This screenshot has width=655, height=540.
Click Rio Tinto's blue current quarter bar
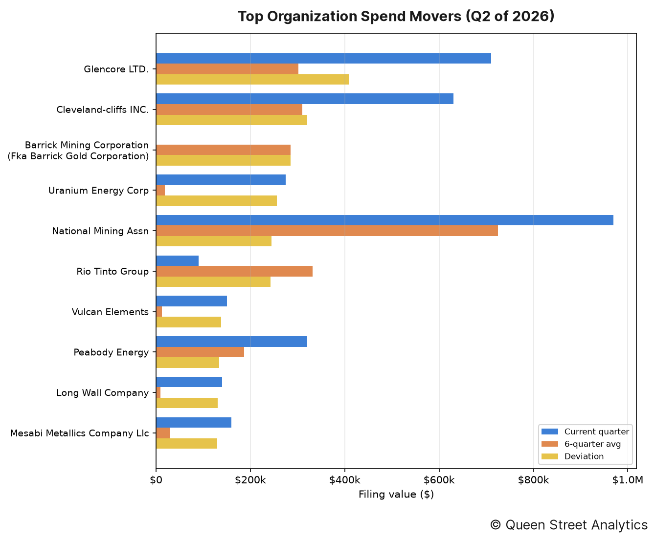tap(178, 261)
